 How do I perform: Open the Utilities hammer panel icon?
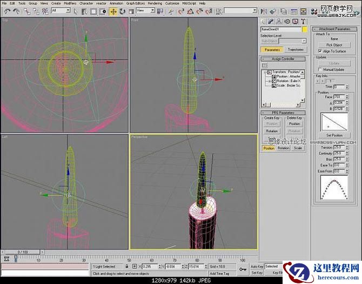(303, 22)
